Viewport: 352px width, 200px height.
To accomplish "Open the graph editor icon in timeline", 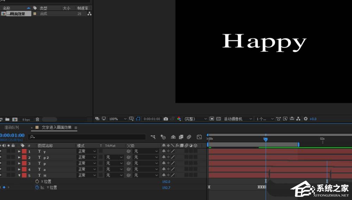I will tap(199, 137).
